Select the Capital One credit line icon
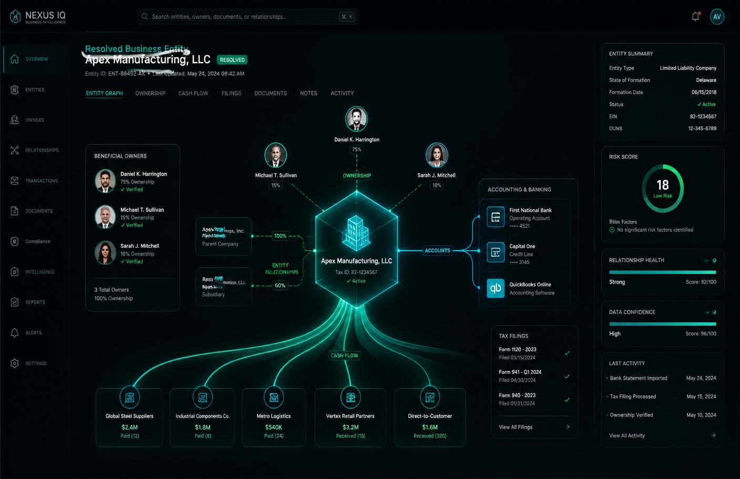The width and height of the screenshot is (740, 479). [x=496, y=253]
